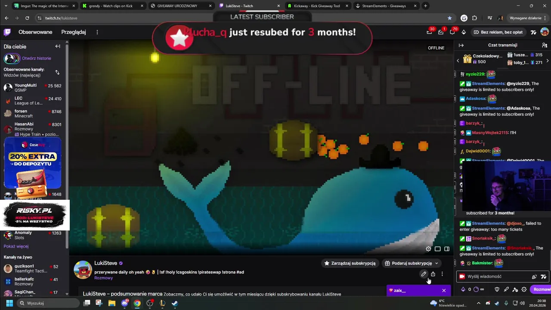Screen dimensions: 551x310
Task: Open the user profile avatar menu
Action: click(x=545, y=32)
